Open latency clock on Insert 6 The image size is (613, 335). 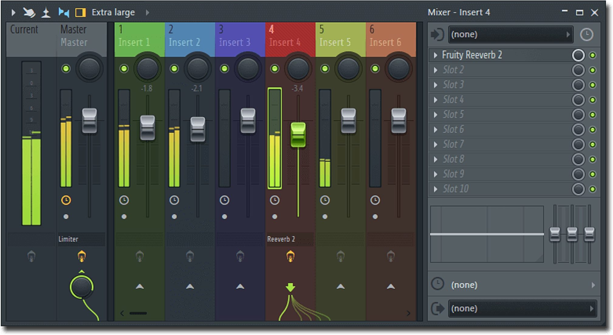click(375, 200)
